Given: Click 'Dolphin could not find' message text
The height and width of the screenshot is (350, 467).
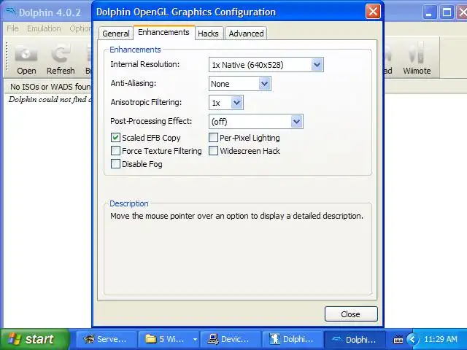Looking at the screenshot, I should coord(50,99).
